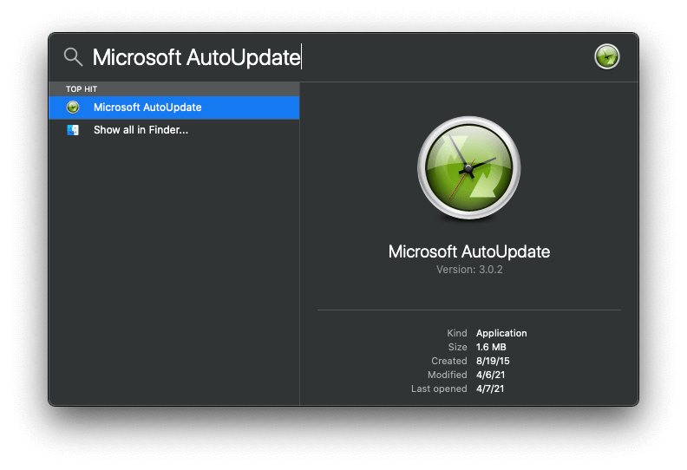687x470 pixels.
Task: Click the Modified date 4/6/21
Action: click(x=490, y=375)
